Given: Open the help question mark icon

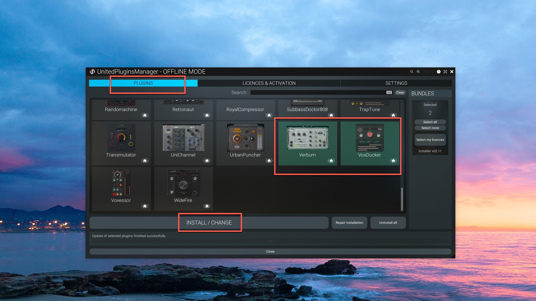Looking at the screenshot, I should pos(439,72).
